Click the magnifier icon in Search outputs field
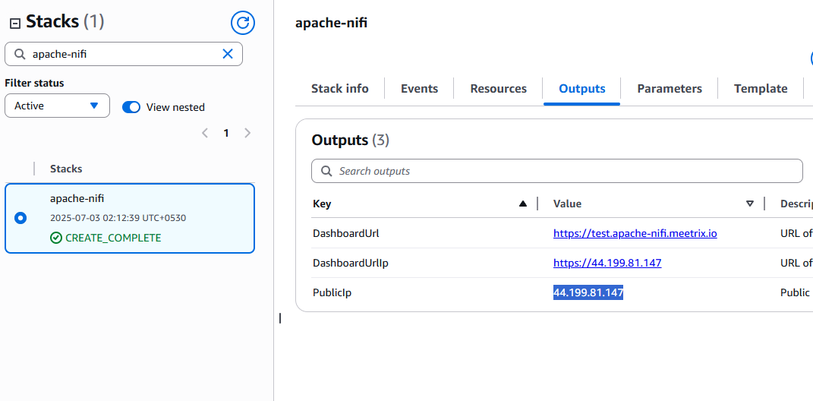 [x=326, y=171]
